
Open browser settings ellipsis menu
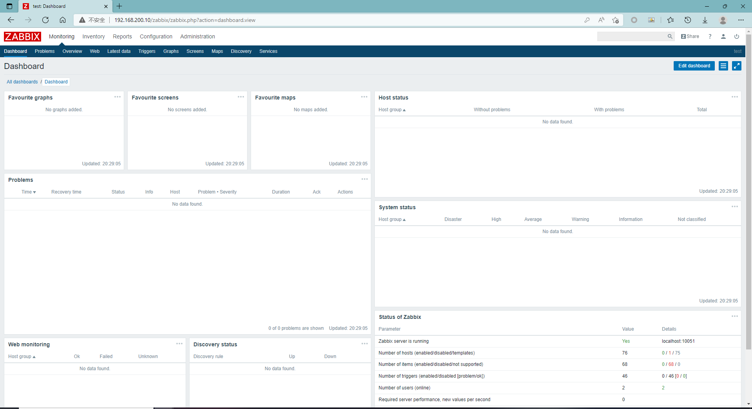[741, 20]
